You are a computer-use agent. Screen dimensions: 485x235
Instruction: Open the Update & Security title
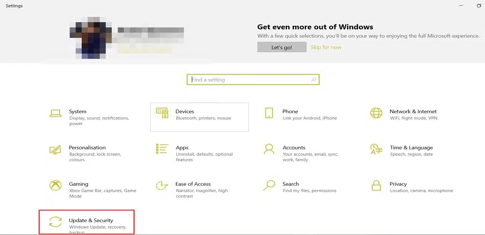click(x=91, y=220)
